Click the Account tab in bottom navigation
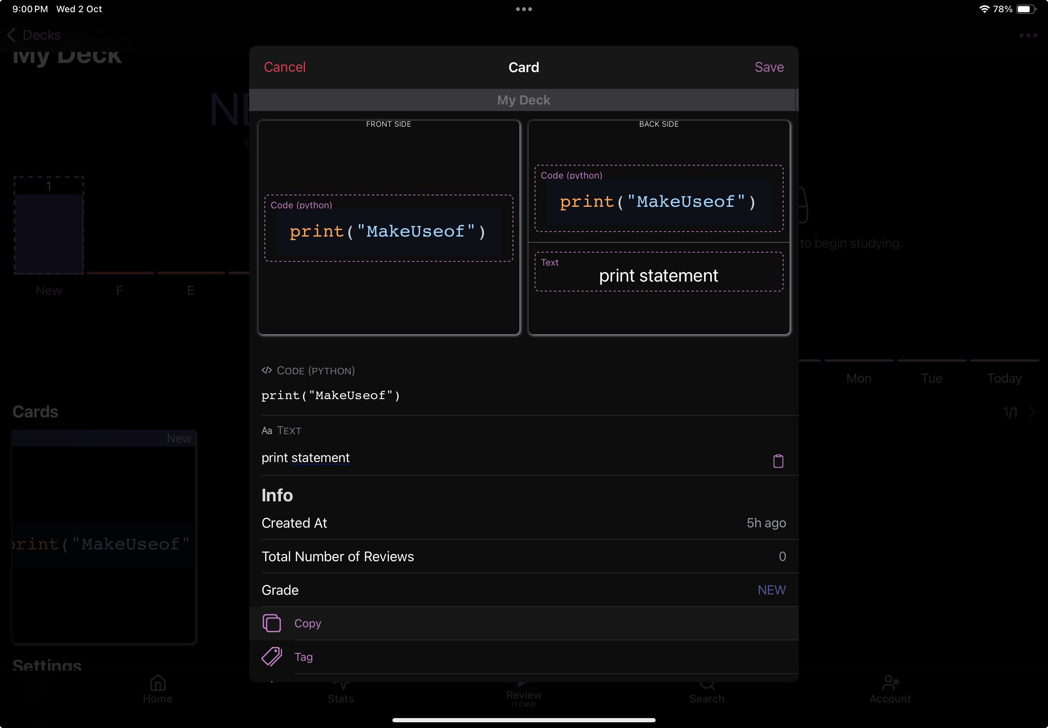This screenshot has width=1048, height=728. 890,688
